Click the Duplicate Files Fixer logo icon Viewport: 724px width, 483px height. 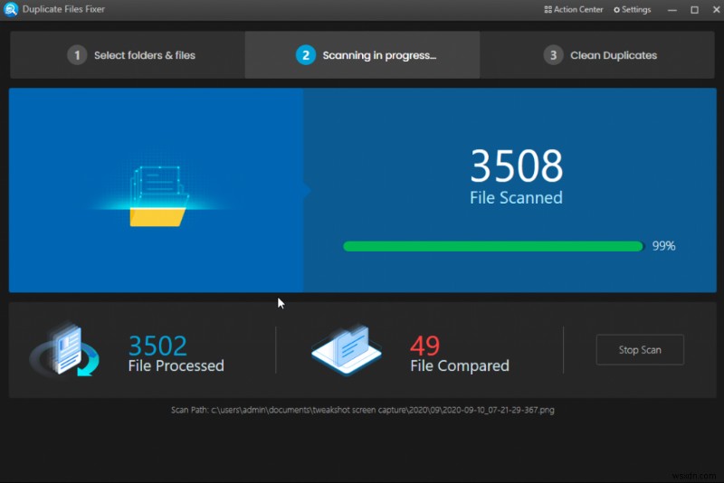(10, 9)
